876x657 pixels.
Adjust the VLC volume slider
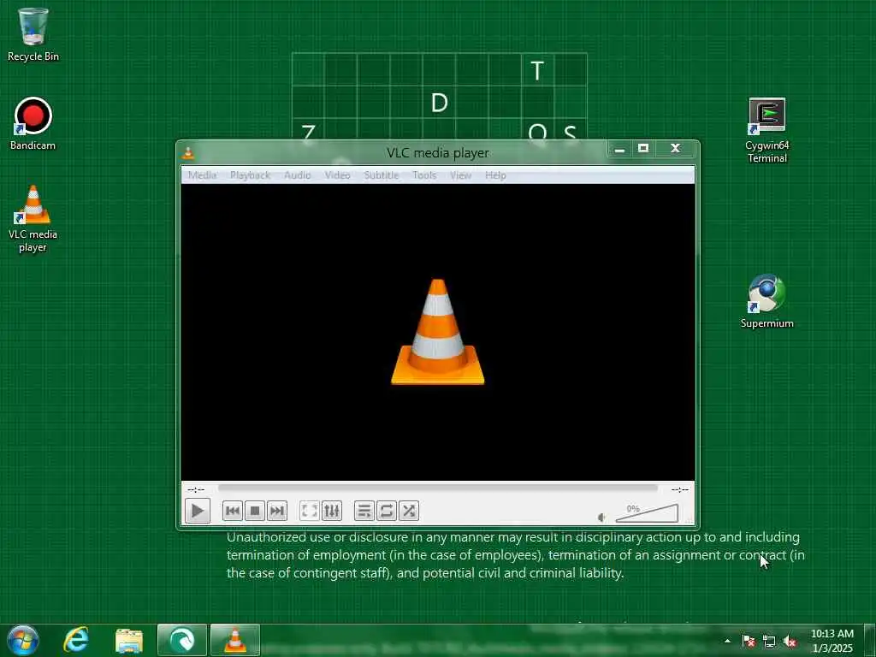pos(647,513)
